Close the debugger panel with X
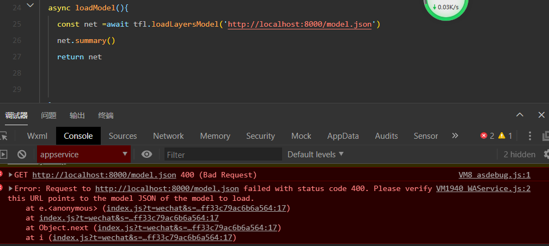The image size is (549, 246). pyautogui.click(x=541, y=115)
